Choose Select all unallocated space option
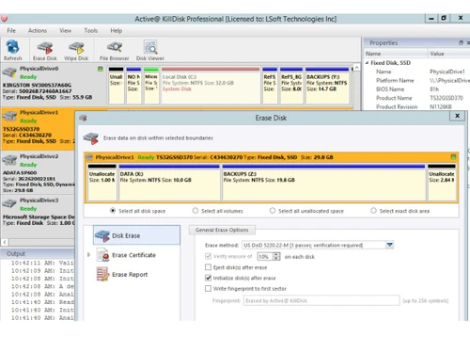Image resolution: width=470 pixels, height=353 pixels. point(273,211)
